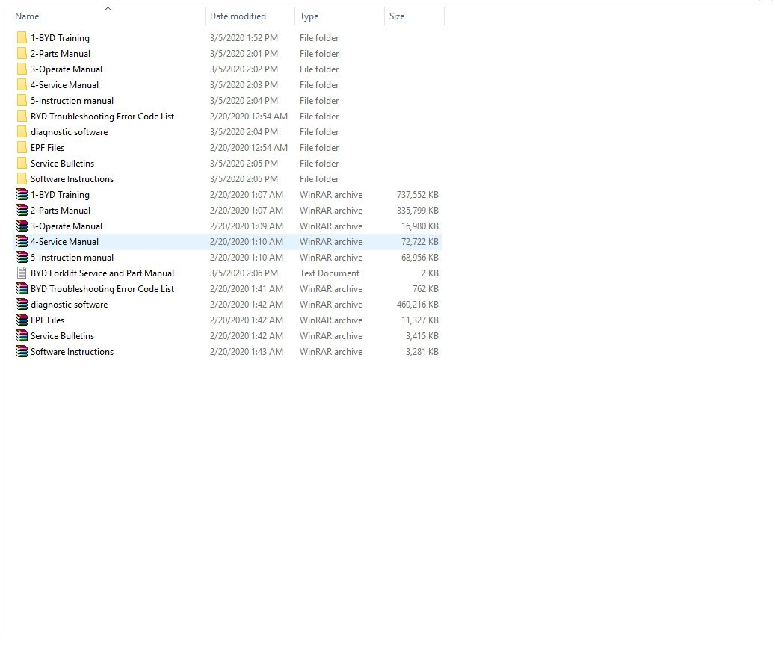Click the 4-Service Manual WinRAR archive icon
This screenshot has width=775, height=652.
pyautogui.click(x=22, y=242)
